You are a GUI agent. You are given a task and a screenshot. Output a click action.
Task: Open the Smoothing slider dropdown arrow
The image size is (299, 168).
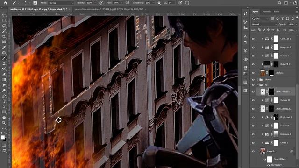pyautogui.click(x=154, y=3)
